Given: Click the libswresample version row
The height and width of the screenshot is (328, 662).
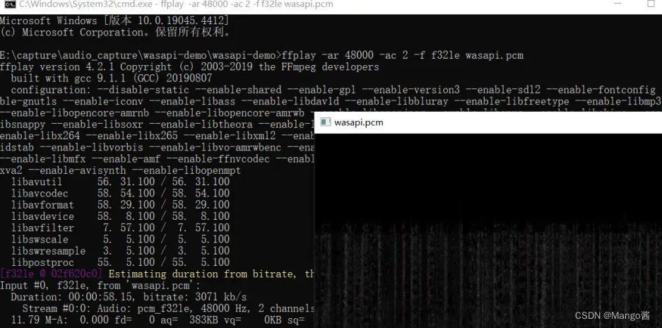Looking at the screenshot, I should click(x=120, y=251).
